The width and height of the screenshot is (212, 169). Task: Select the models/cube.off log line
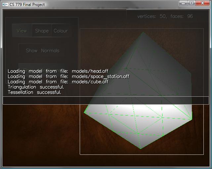(58, 82)
